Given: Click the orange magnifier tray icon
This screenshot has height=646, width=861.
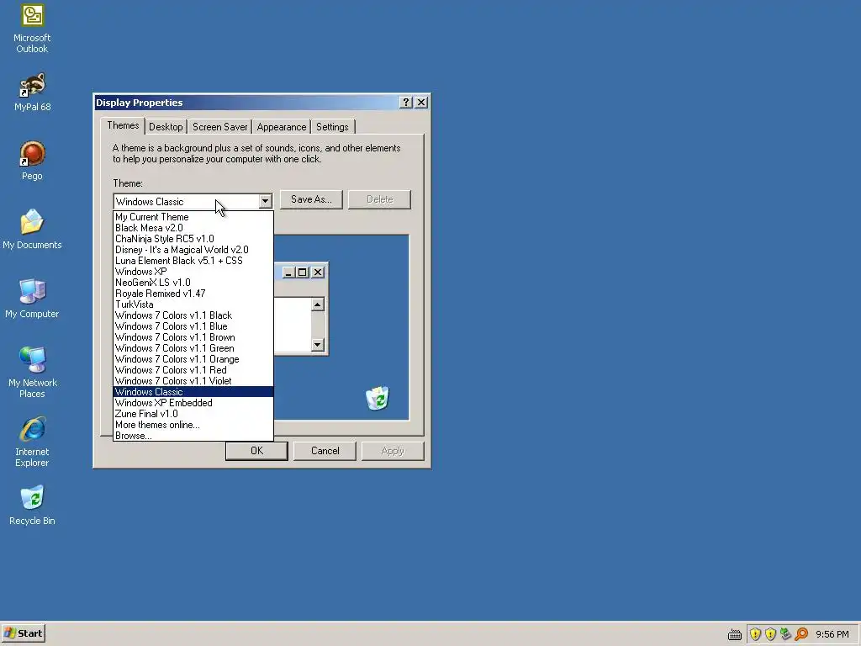Looking at the screenshot, I should click(801, 634).
